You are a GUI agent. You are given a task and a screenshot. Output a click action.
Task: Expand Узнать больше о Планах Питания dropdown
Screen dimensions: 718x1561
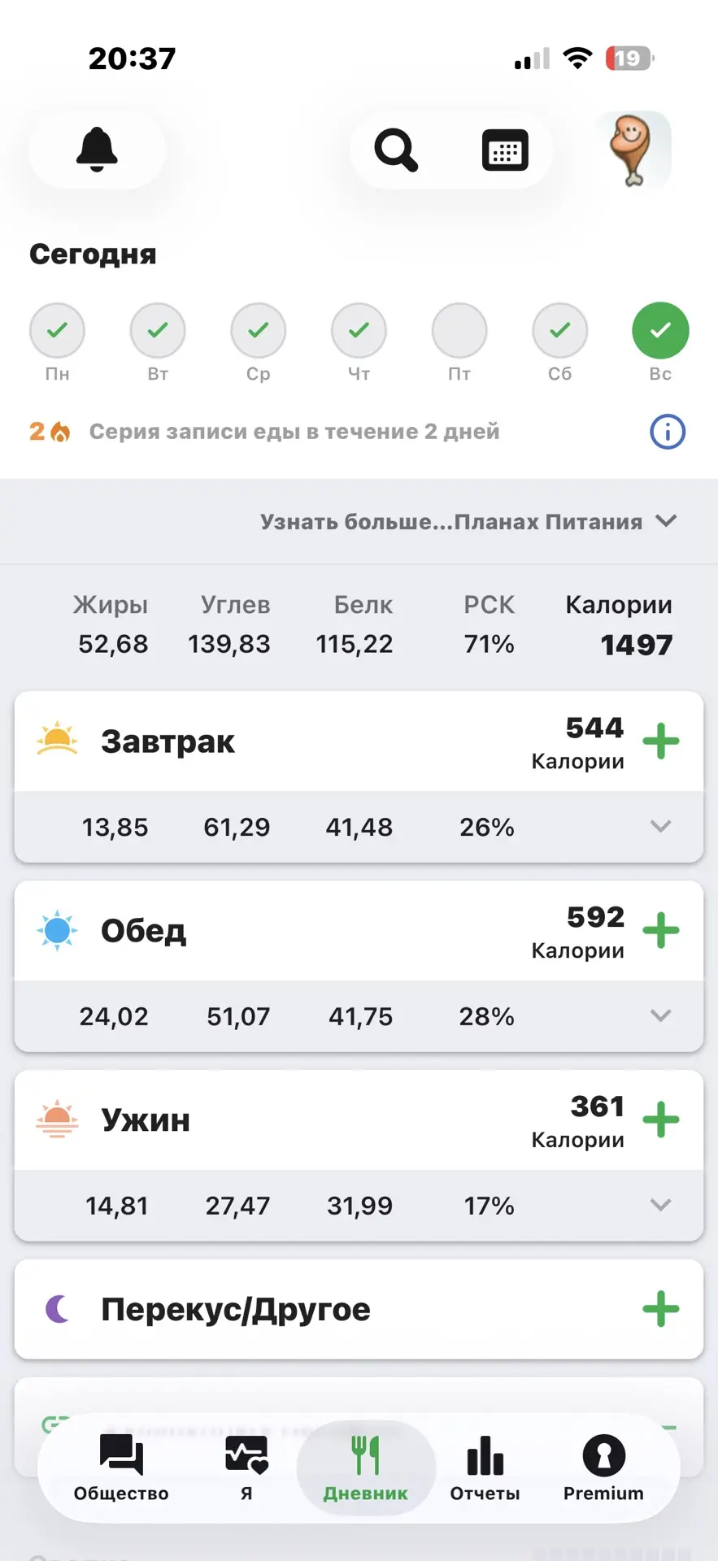pos(468,521)
